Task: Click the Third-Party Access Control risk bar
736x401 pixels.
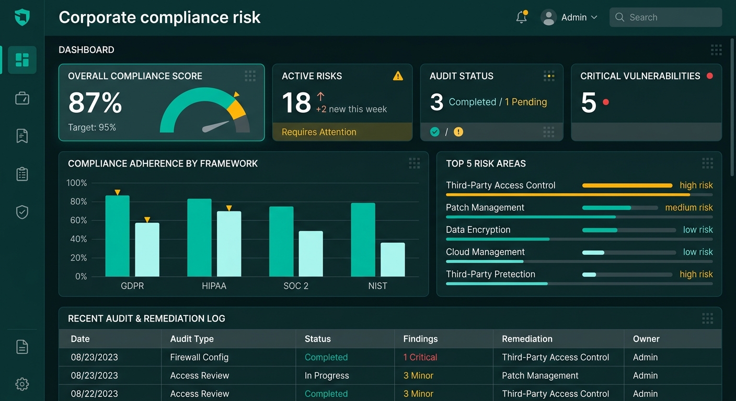Action: tap(627, 185)
